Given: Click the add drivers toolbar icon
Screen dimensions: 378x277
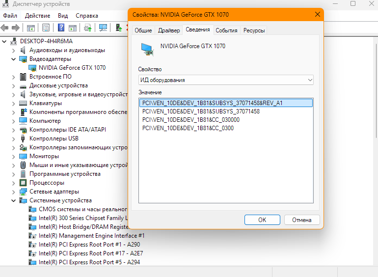Looking at the screenshot, I should coord(119,28).
